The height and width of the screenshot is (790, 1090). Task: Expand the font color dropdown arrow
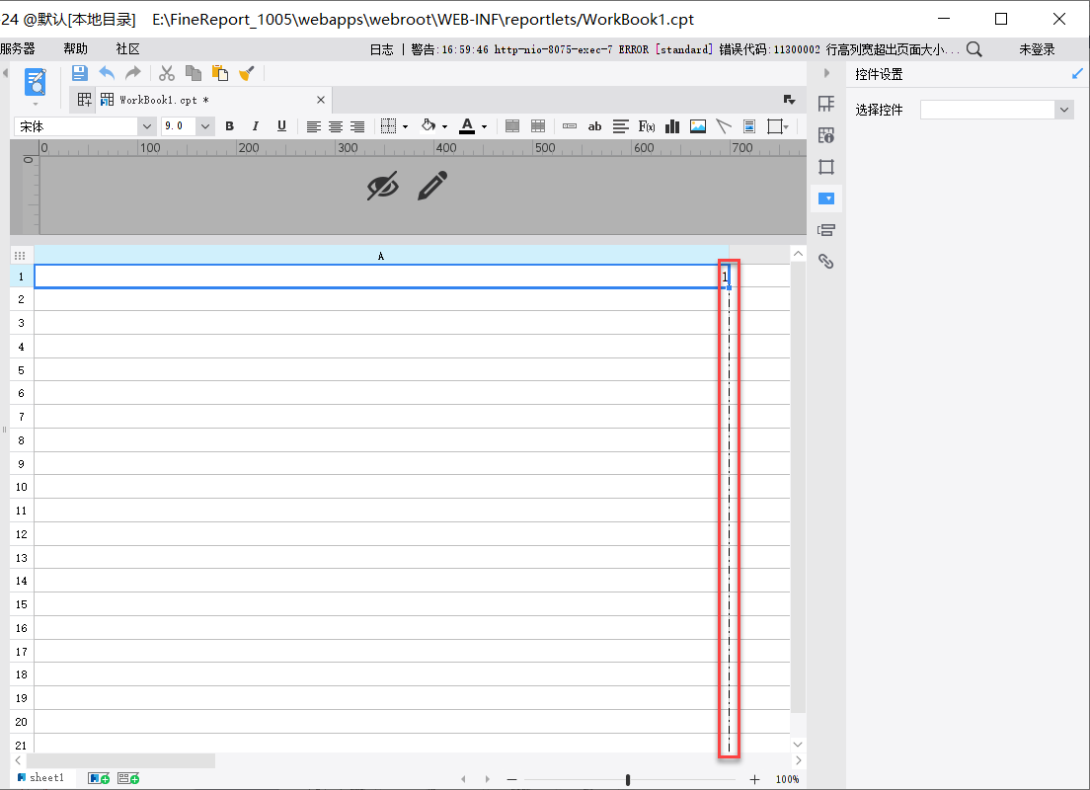click(485, 127)
